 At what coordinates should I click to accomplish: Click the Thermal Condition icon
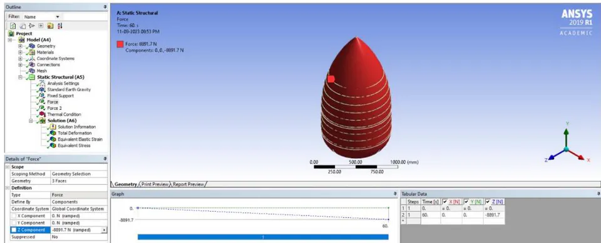[42, 114]
